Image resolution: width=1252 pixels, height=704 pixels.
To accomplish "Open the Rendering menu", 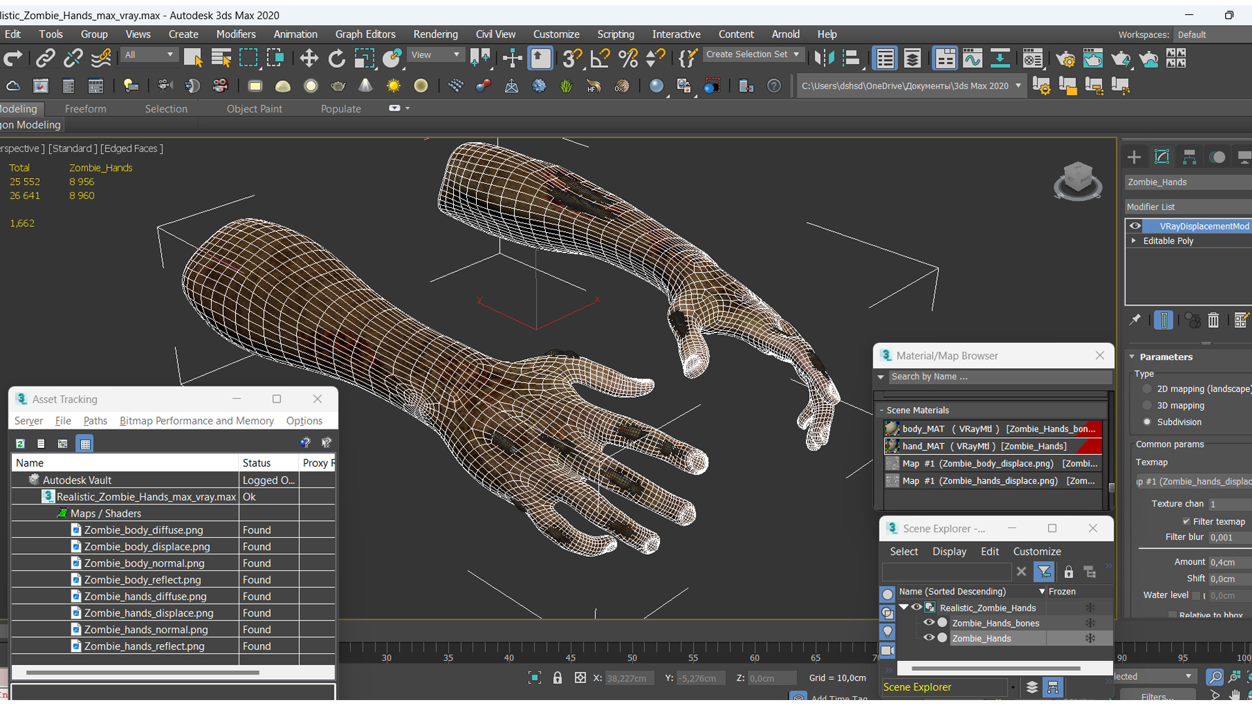I will click(436, 35).
